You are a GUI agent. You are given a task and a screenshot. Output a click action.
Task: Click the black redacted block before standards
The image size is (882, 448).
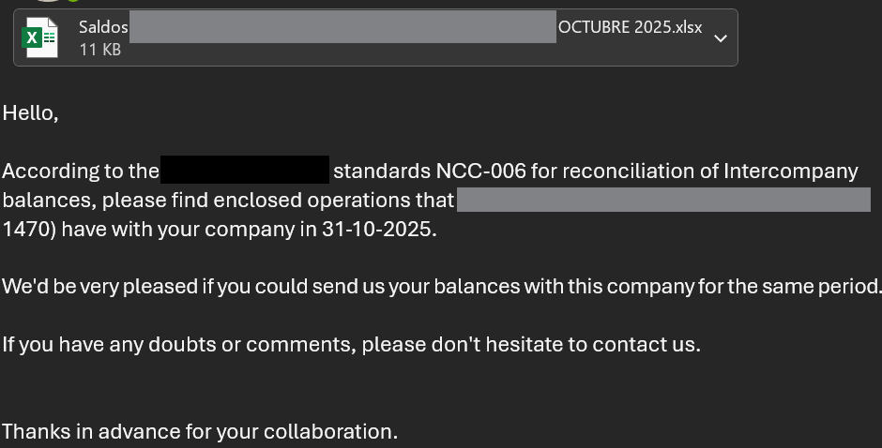click(x=245, y=171)
